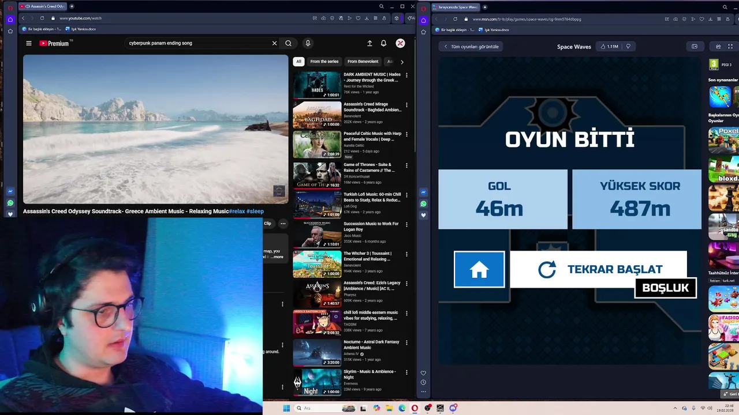739x415 pixels.
Task: Reload the YouTube browser page
Action: 42,18
